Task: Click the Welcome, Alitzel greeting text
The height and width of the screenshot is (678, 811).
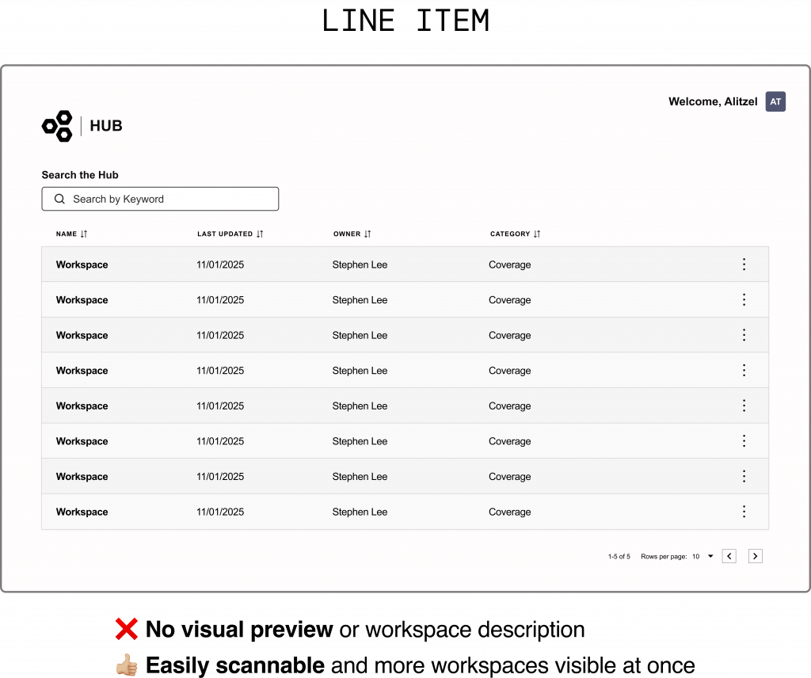Action: coord(713,101)
